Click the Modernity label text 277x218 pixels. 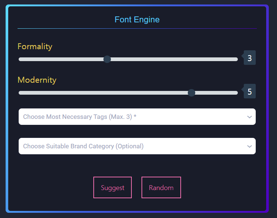pos(37,80)
